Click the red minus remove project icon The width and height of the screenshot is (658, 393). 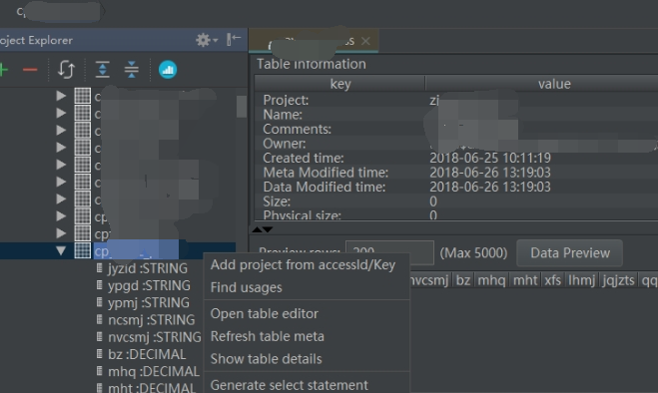[x=30, y=70]
